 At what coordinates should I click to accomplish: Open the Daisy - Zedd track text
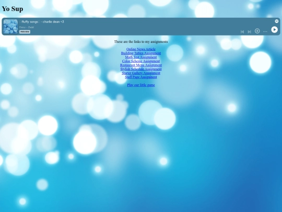click(27, 27)
